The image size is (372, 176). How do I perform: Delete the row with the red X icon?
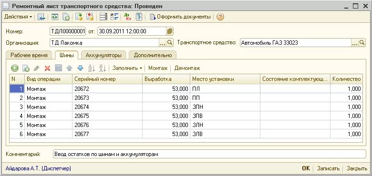(x=47, y=68)
